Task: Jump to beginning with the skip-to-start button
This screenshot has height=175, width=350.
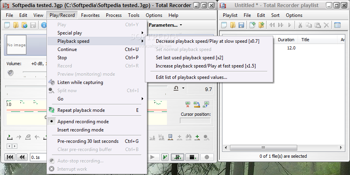Action: [x=10, y=157]
